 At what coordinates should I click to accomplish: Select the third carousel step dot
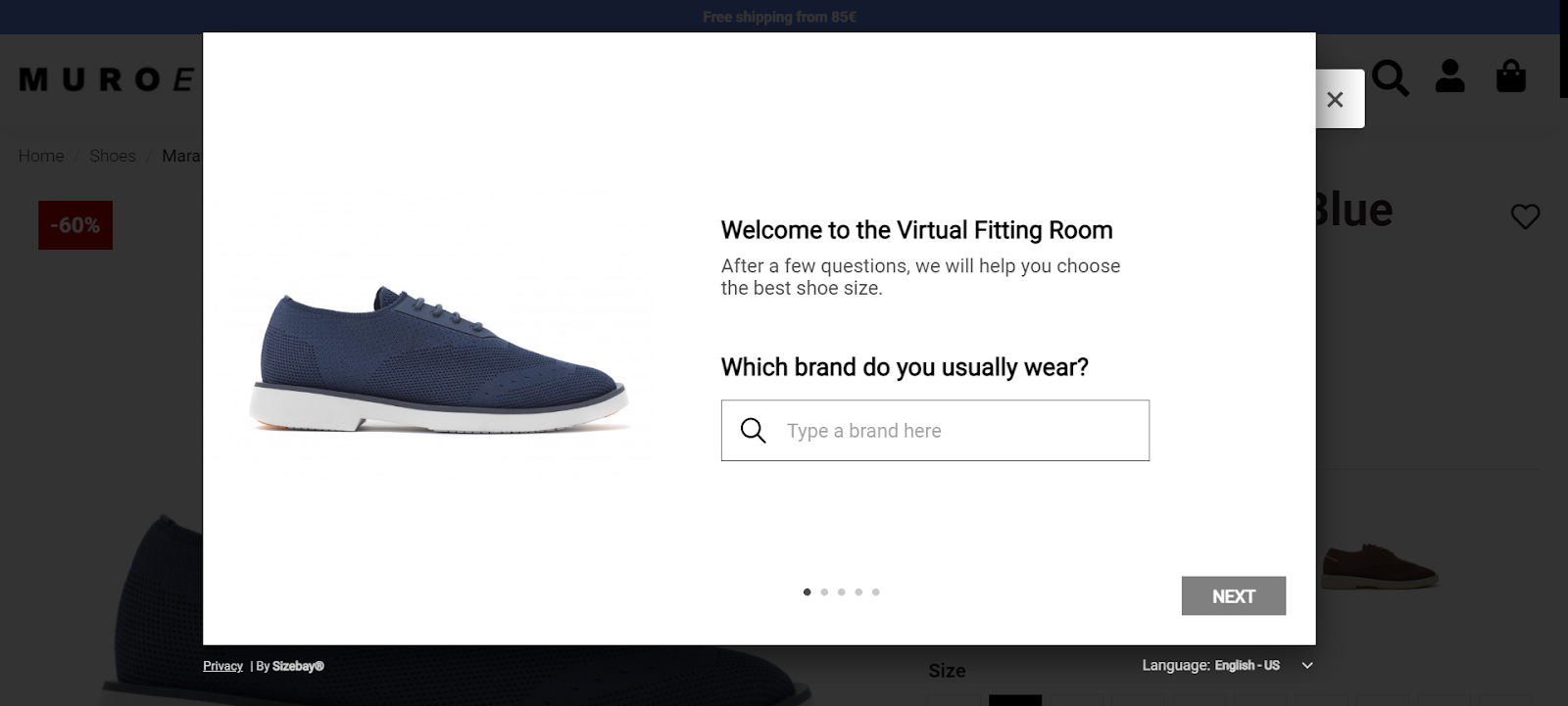pyautogui.click(x=841, y=592)
